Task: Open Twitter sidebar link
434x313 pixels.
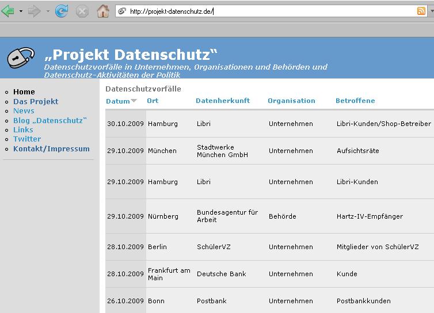Action: (27, 139)
